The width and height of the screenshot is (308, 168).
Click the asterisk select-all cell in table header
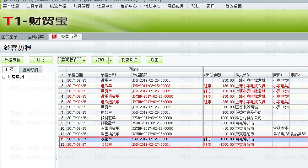tap(62, 75)
